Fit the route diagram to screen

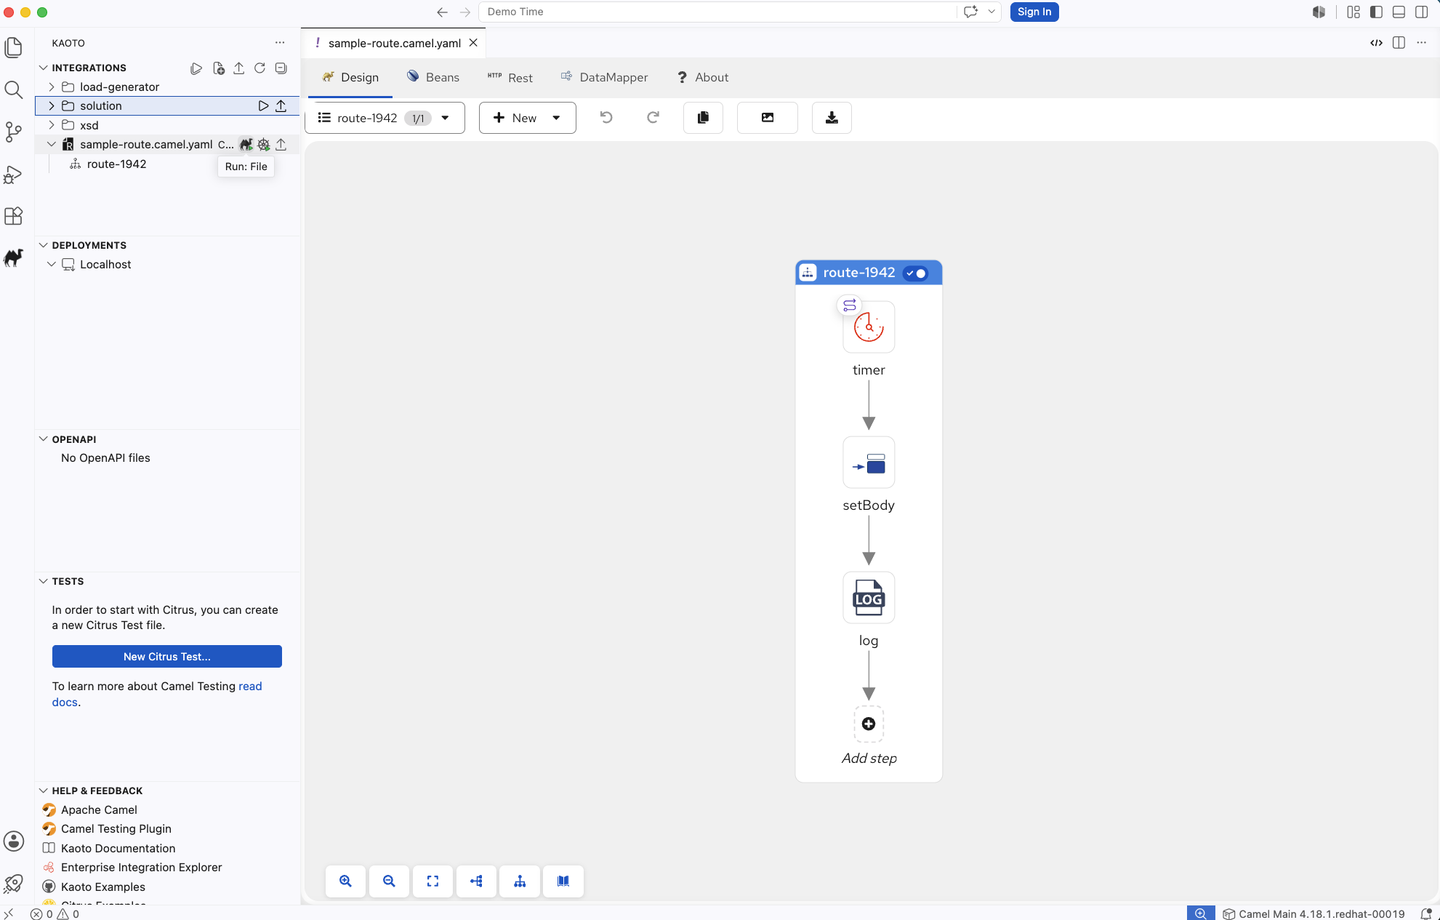433,881
